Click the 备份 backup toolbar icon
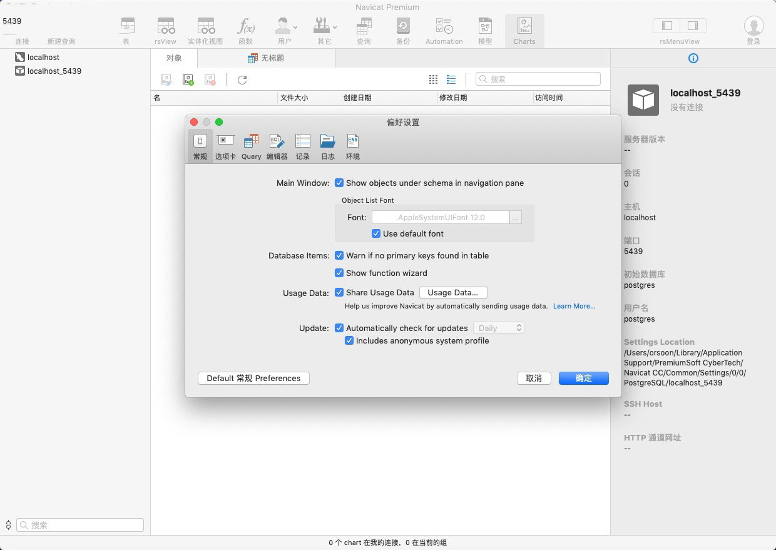 [x=403, y=26]
